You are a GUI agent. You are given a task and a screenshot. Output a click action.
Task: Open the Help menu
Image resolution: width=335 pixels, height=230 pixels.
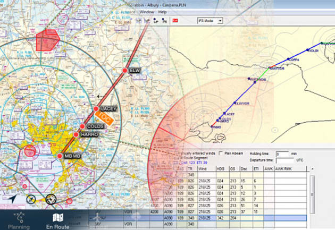[162, 12]
